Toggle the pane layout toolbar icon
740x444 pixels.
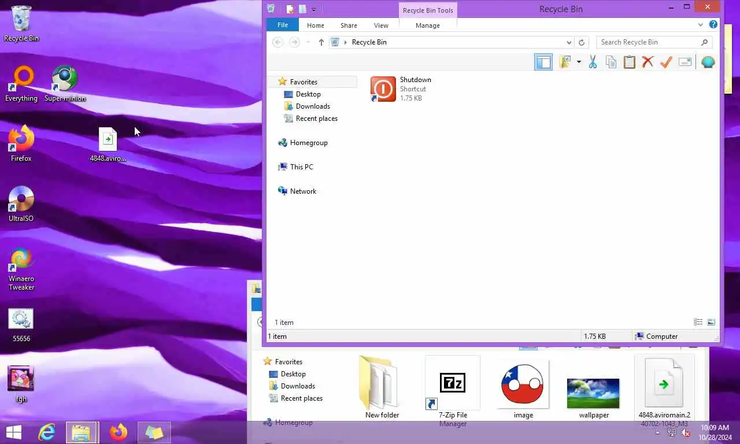[x=543, y=62]
